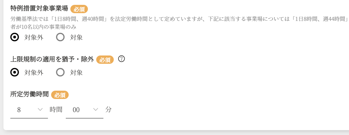Click the 特例措置対象事業場 heading
Image resolution: width=349 pixels, height=135 pixels.
[39, 9]
